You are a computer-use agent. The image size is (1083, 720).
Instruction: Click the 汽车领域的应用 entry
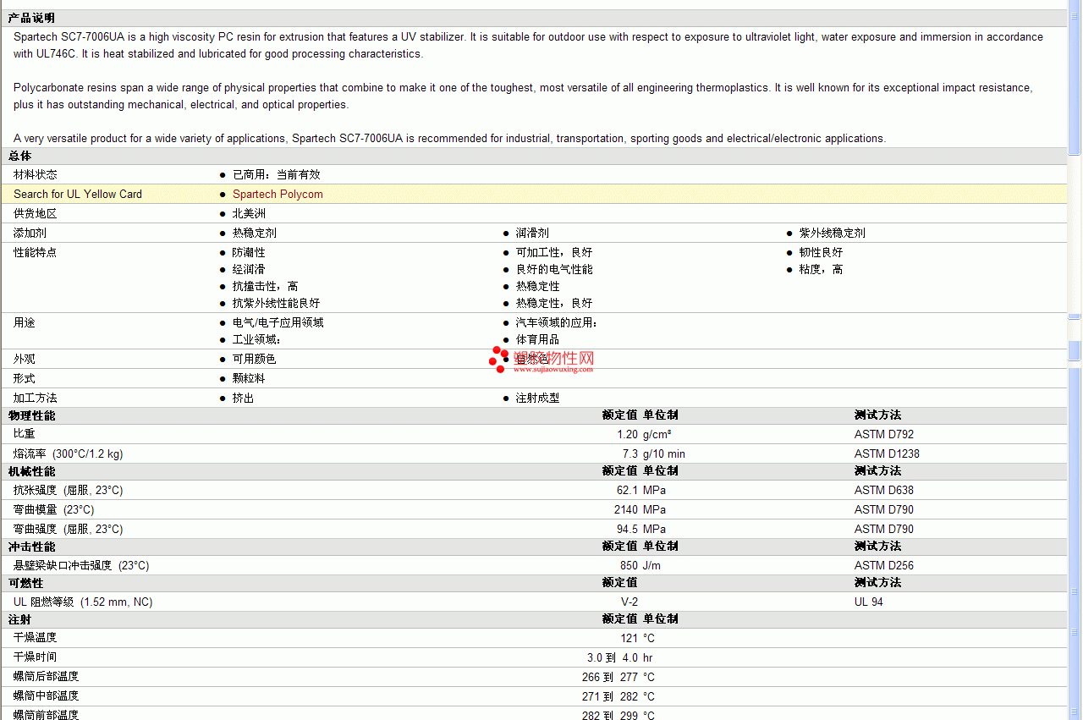557,322
